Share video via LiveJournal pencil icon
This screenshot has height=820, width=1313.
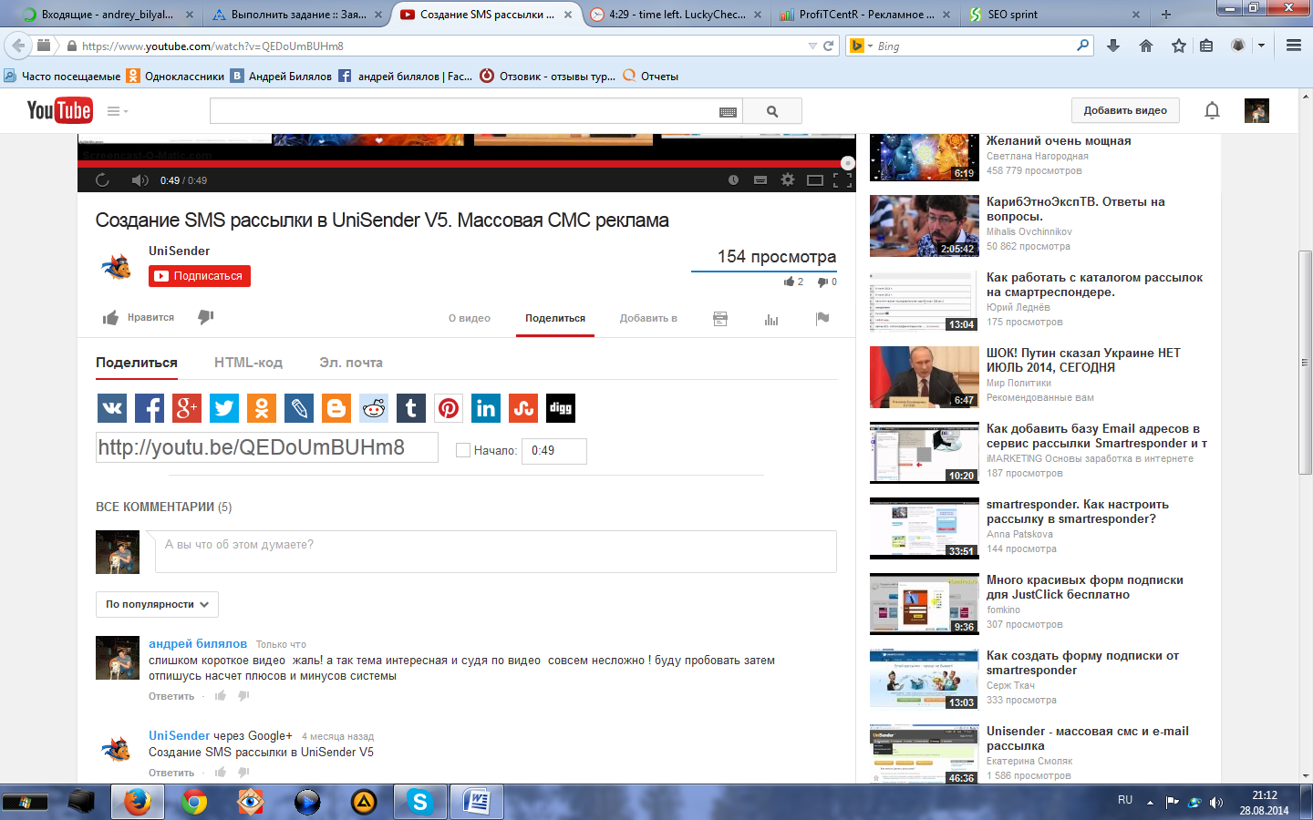tap(299, 408)
